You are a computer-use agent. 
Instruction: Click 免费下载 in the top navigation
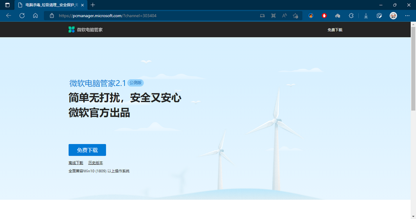(x=335, y=30)
